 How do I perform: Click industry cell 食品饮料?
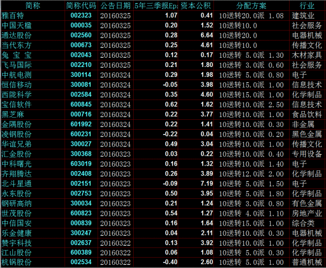(x=307, y=114)
